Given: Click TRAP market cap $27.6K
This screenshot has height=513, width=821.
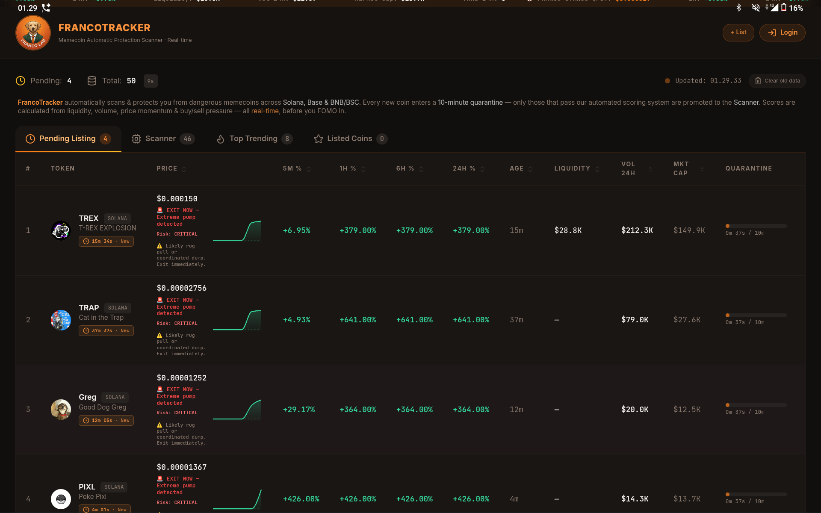Looking at the screenshot, I should pos(687,320).
